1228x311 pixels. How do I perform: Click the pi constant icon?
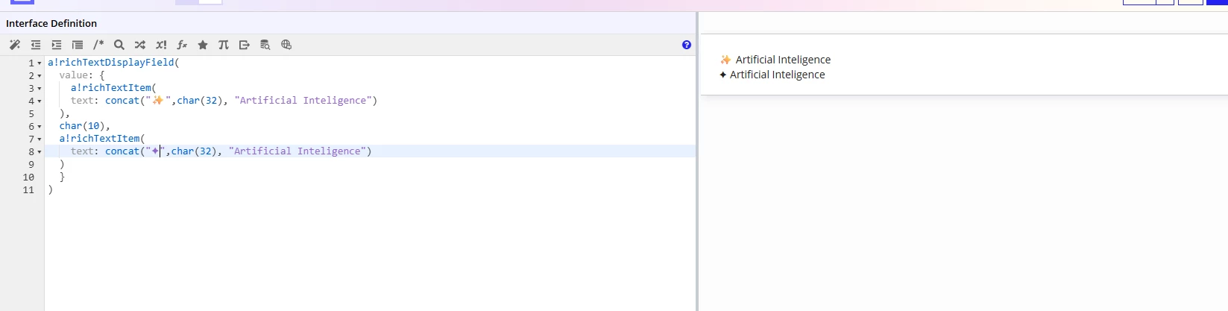click(x=224, y=45)
